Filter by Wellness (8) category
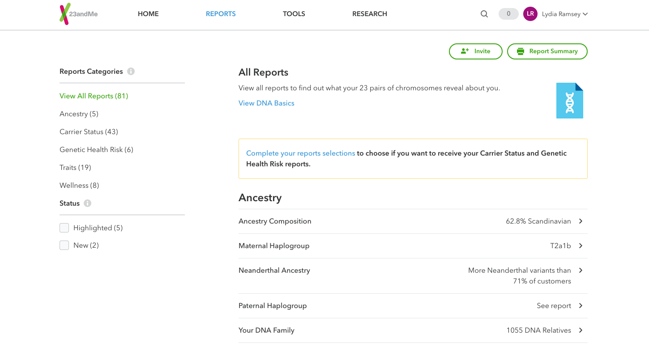The image size is (649, 355). click(79, 186)
